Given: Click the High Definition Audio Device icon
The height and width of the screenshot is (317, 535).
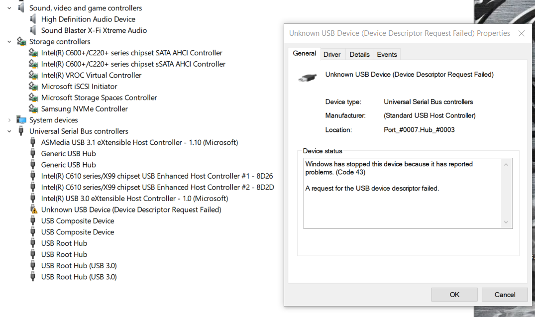Looking at the screenshot, I should 33,19.
